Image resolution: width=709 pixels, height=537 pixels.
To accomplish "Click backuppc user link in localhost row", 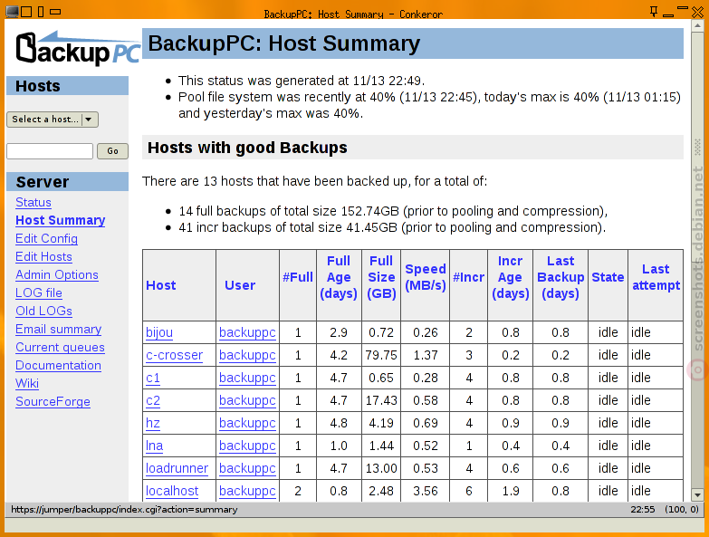I will pyautogui.click(x=247, y=491).
